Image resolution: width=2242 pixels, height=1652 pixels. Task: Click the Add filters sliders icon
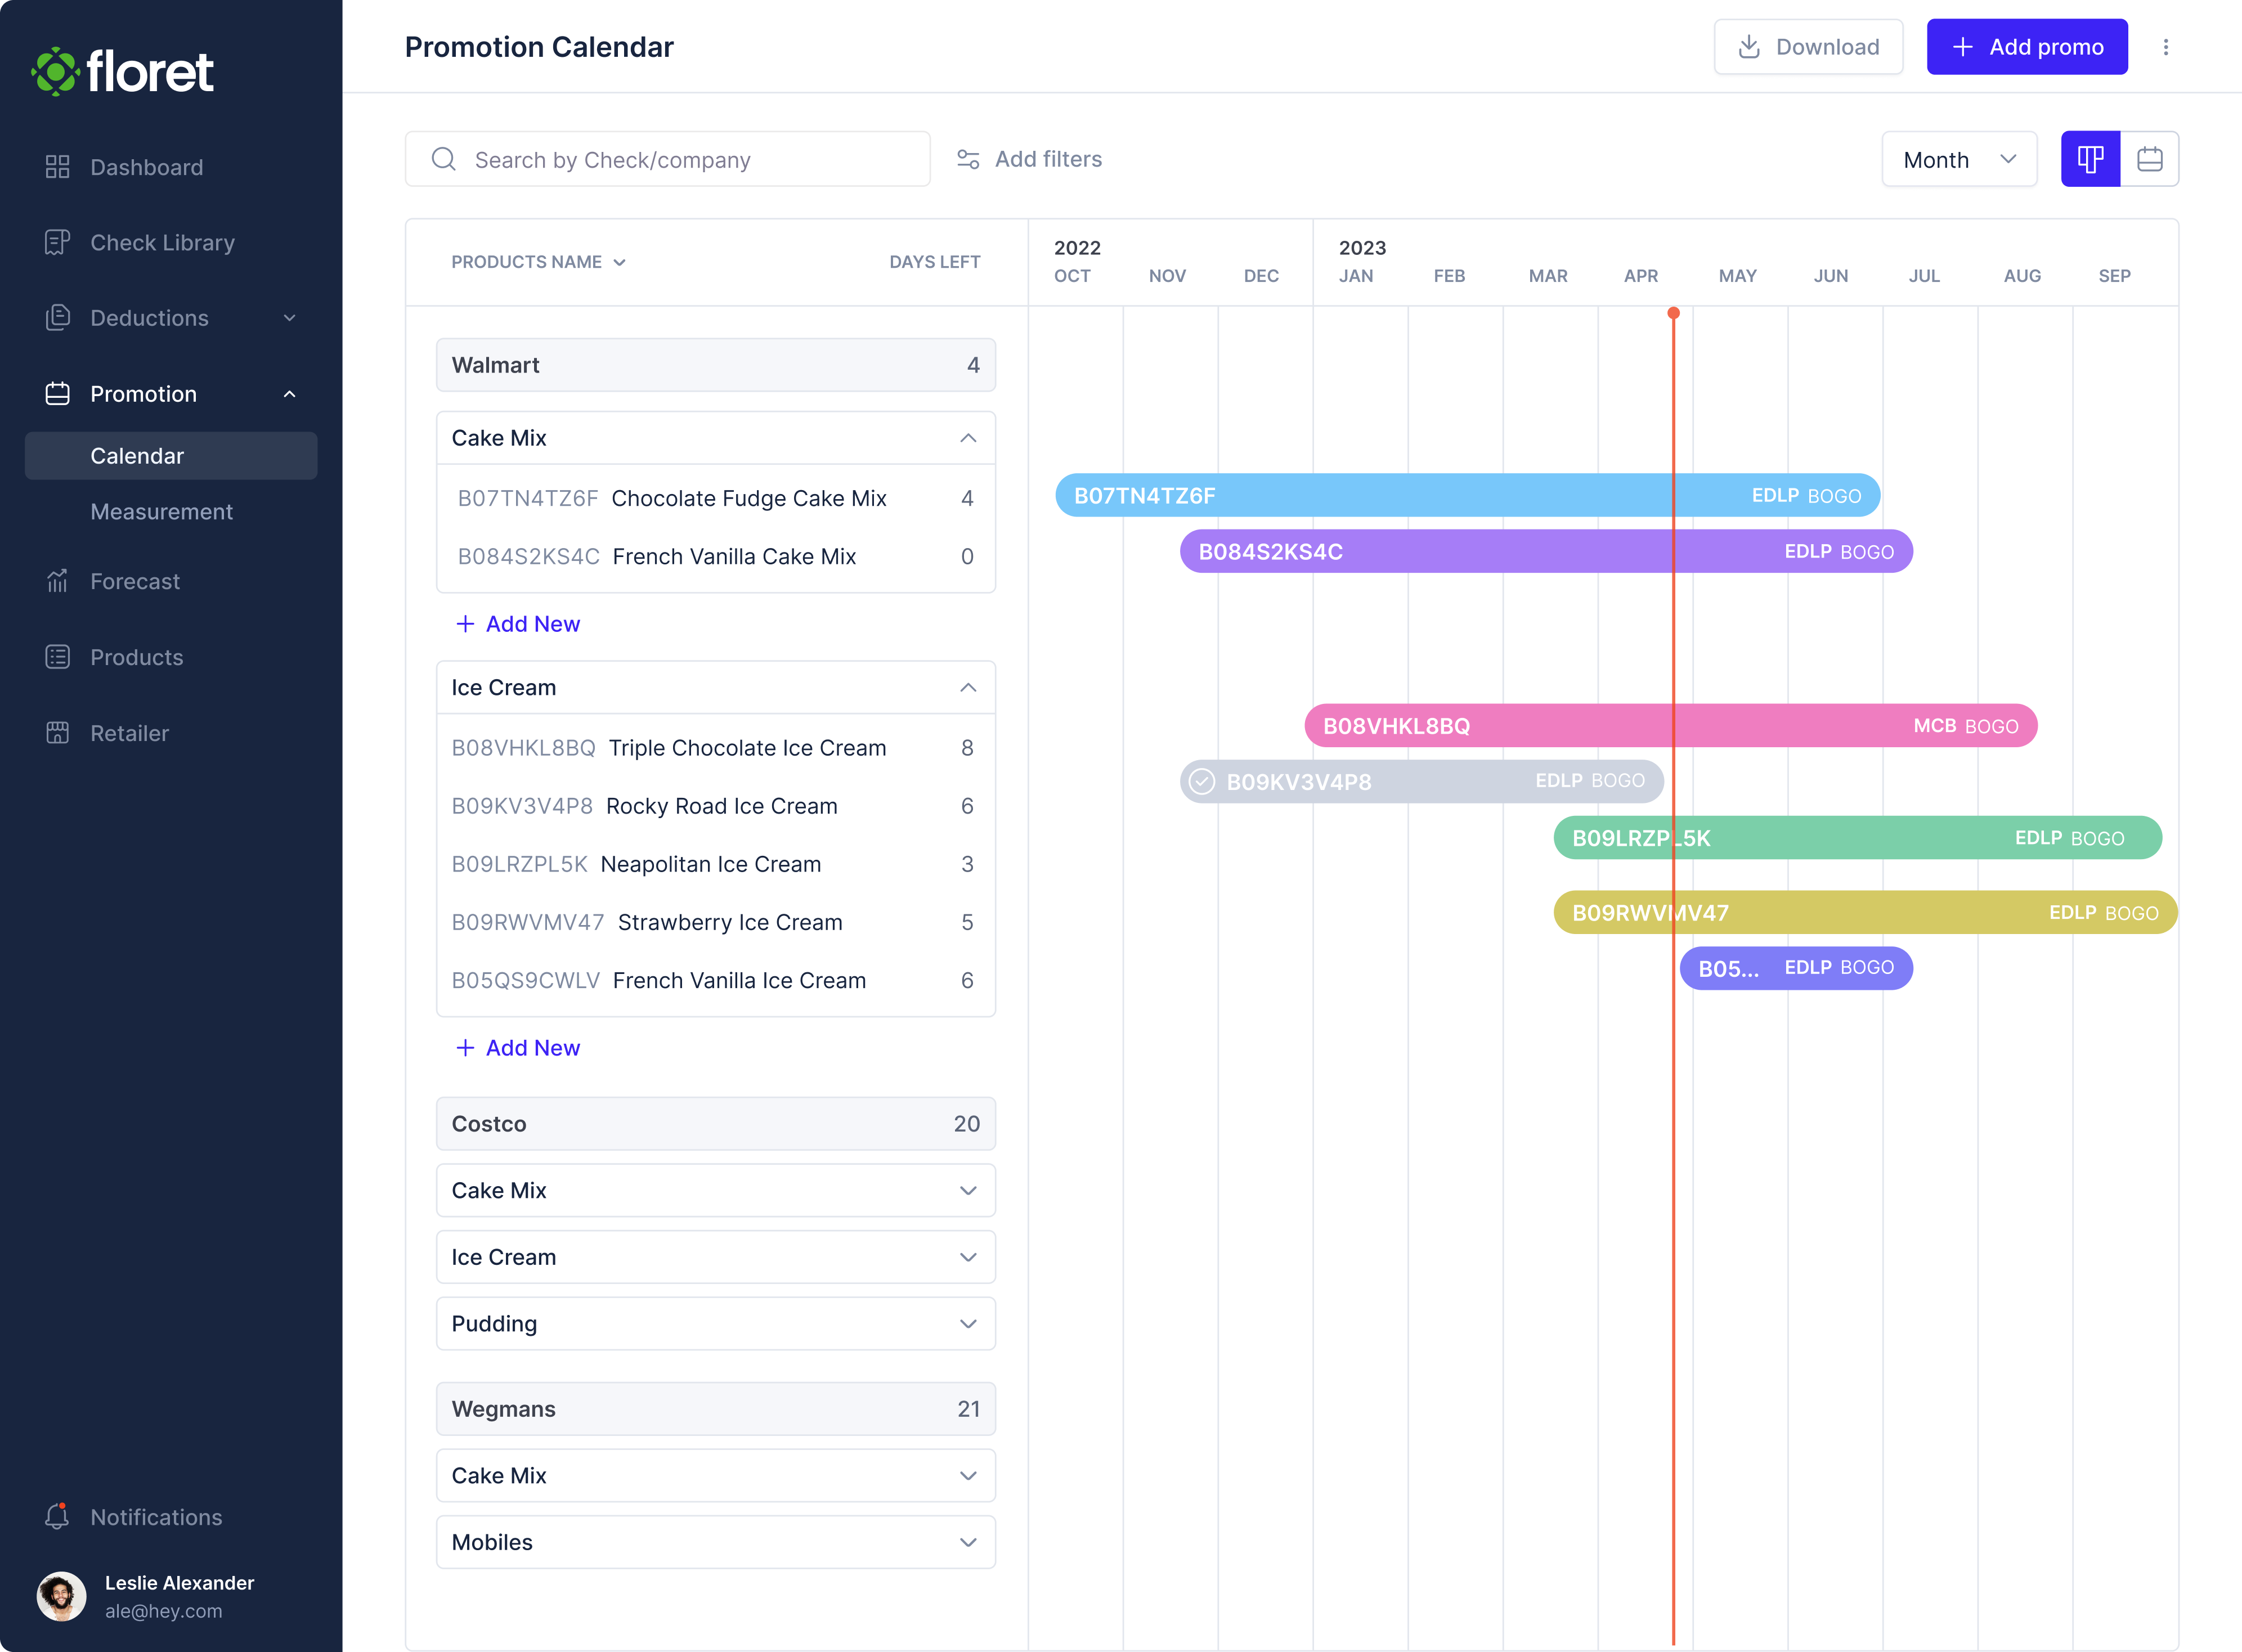(968, 159)
